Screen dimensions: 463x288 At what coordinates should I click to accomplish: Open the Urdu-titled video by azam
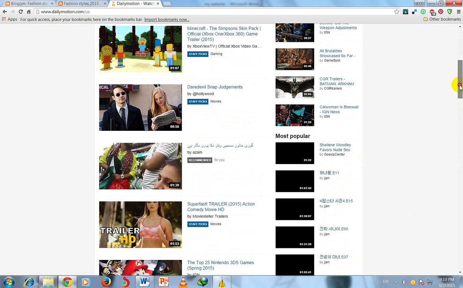[220, 146]
